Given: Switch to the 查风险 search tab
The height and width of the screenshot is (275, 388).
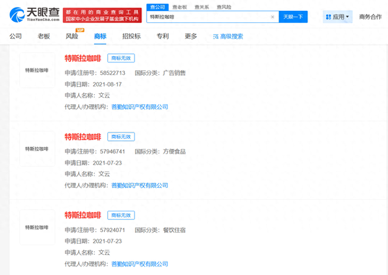Looking at the screenshot, I should (224, 7).
